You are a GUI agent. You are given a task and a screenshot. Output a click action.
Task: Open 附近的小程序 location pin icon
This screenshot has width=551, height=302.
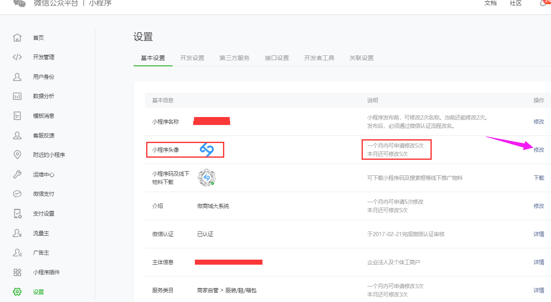[17, 155]
